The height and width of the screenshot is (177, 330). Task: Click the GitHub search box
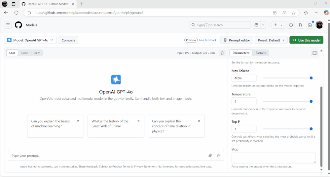220,25
